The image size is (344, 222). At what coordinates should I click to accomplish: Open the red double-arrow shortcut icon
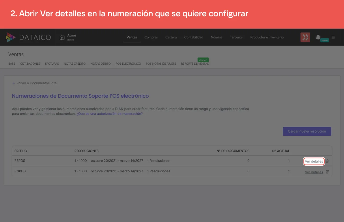305,37
